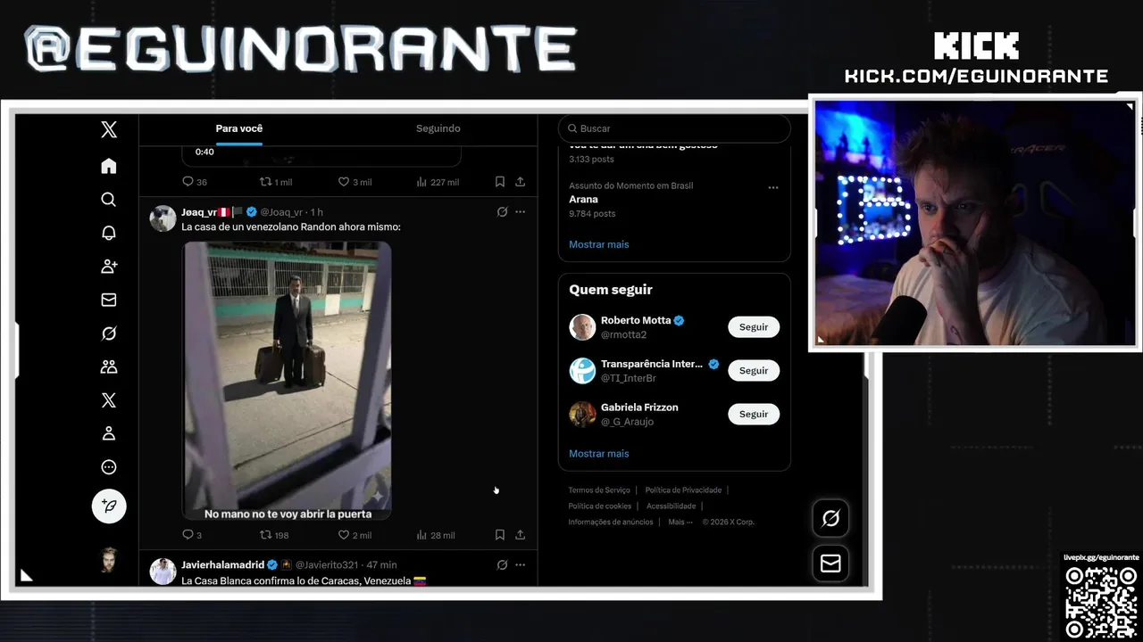Open the add-person follow icon in sidebar
The height and width of the screenshot is (642, 1143).
(109, 266)
